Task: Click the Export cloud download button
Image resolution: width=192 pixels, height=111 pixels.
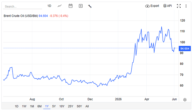Action: click(152, 6)
